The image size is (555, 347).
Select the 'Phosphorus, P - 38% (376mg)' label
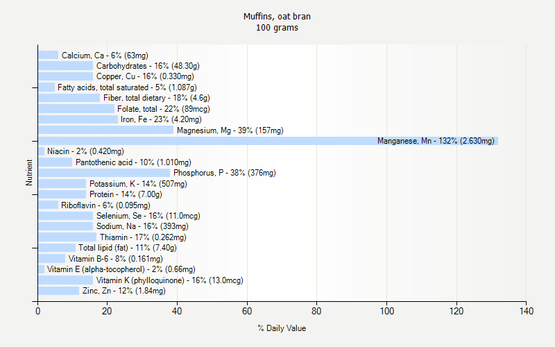click(x=224, y=173)
